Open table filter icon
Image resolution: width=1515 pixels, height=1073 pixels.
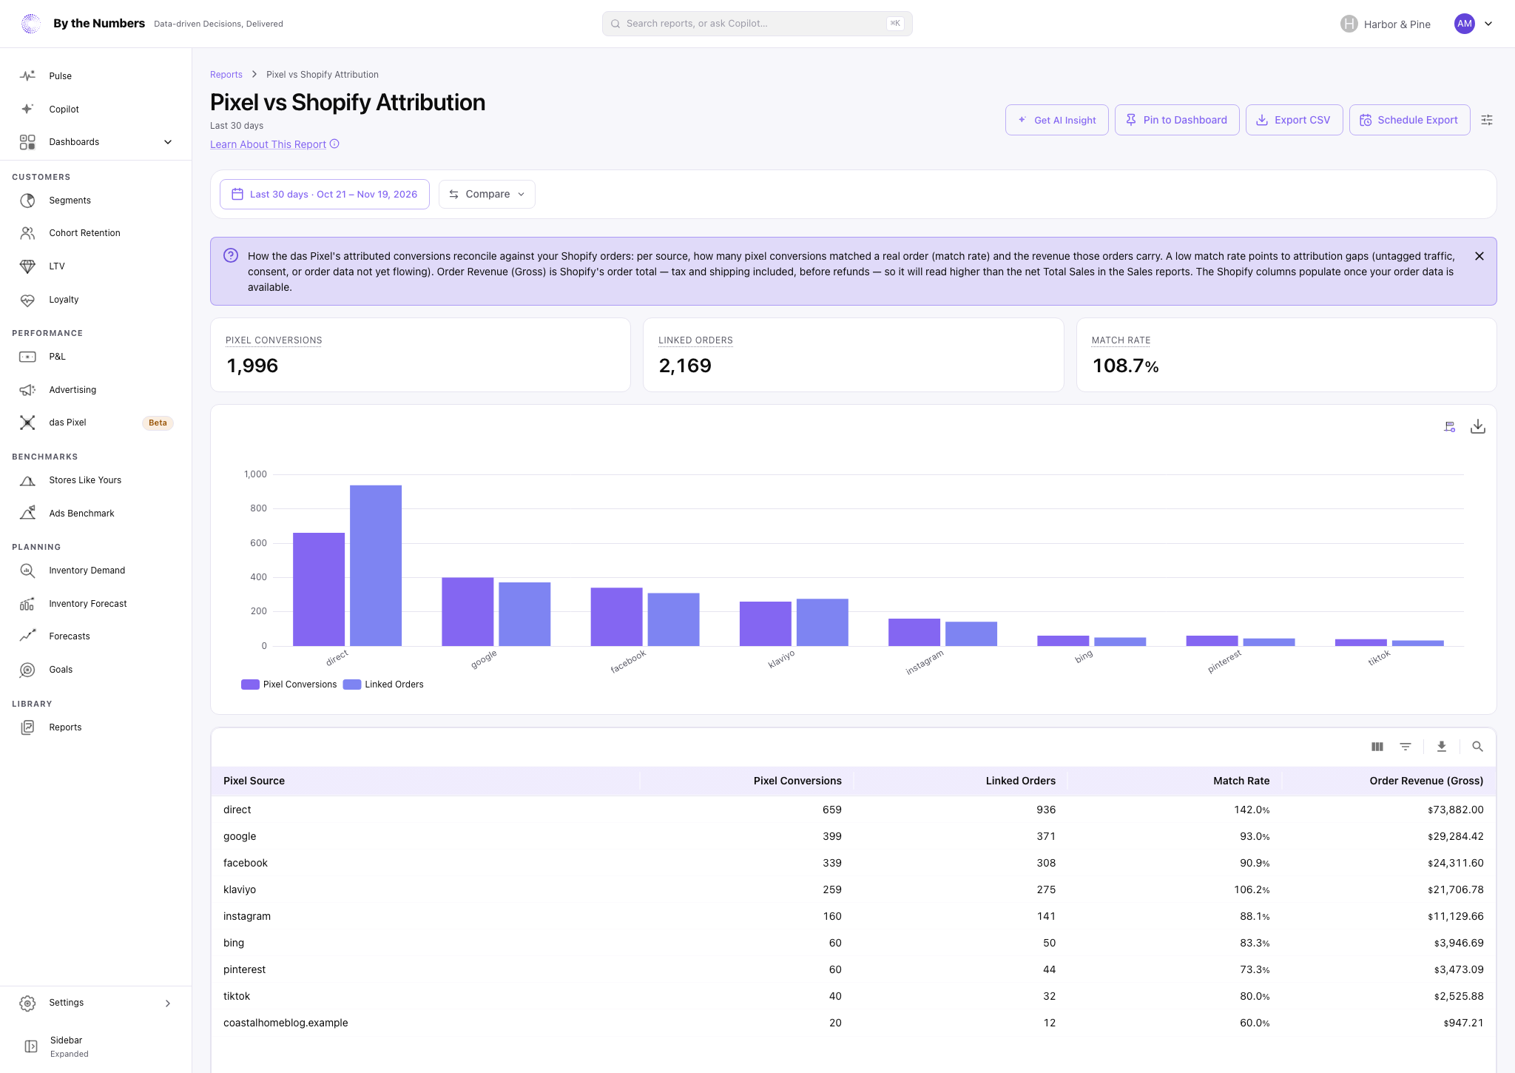point(1406,747)
